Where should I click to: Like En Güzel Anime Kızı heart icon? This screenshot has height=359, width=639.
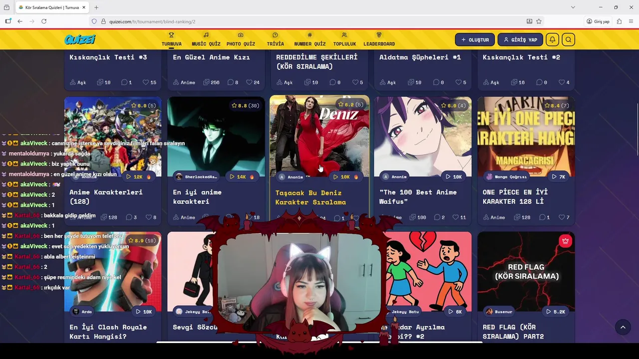point(249,82)
